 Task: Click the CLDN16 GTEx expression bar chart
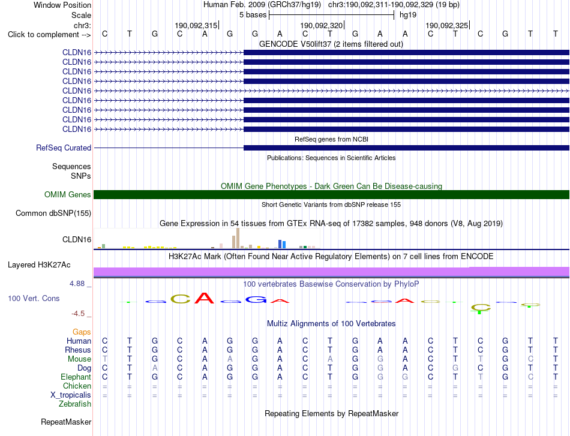point(206,239)
